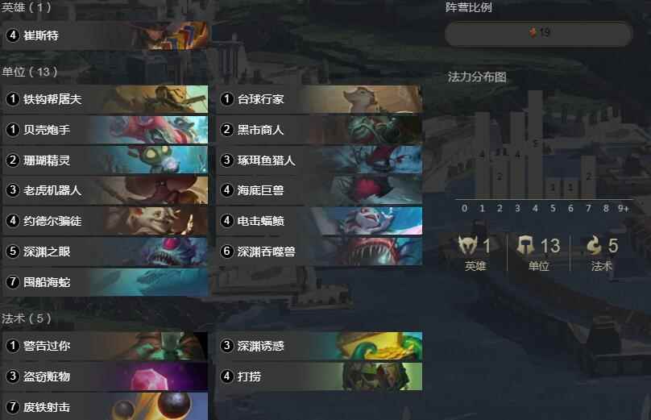The image size is (651, 420).
Task: Select the 铁钩帮屠夫 unit card
Action: [105, 99]
